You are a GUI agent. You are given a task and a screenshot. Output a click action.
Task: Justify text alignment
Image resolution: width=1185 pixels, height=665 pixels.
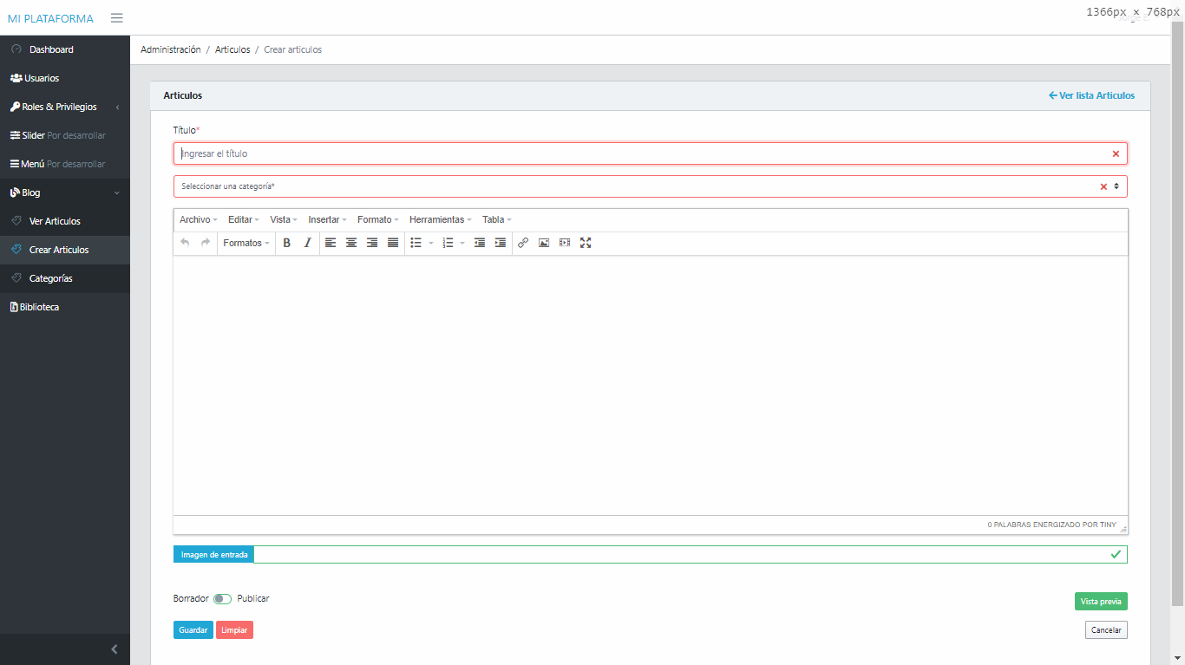(393, 243)
